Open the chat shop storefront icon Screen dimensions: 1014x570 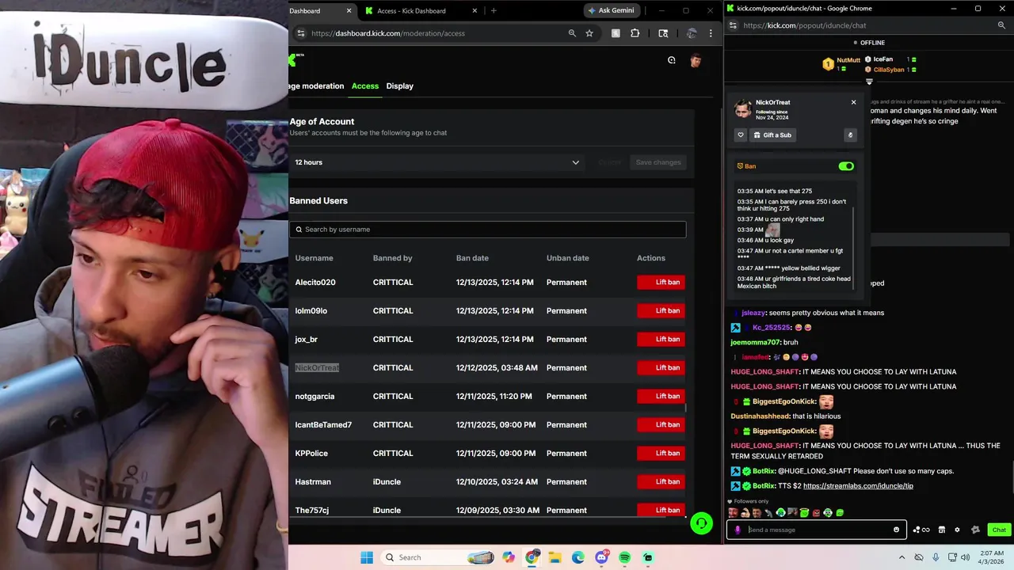click(x=942, y=530)
